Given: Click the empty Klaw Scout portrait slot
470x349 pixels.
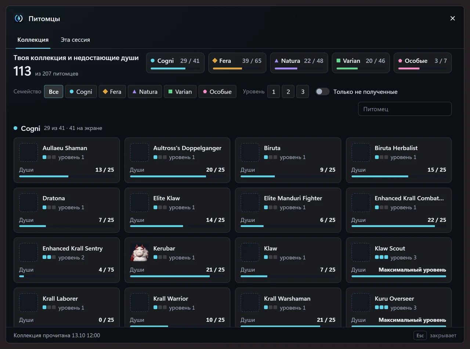Looking at the screenshot, I should 361,253.
